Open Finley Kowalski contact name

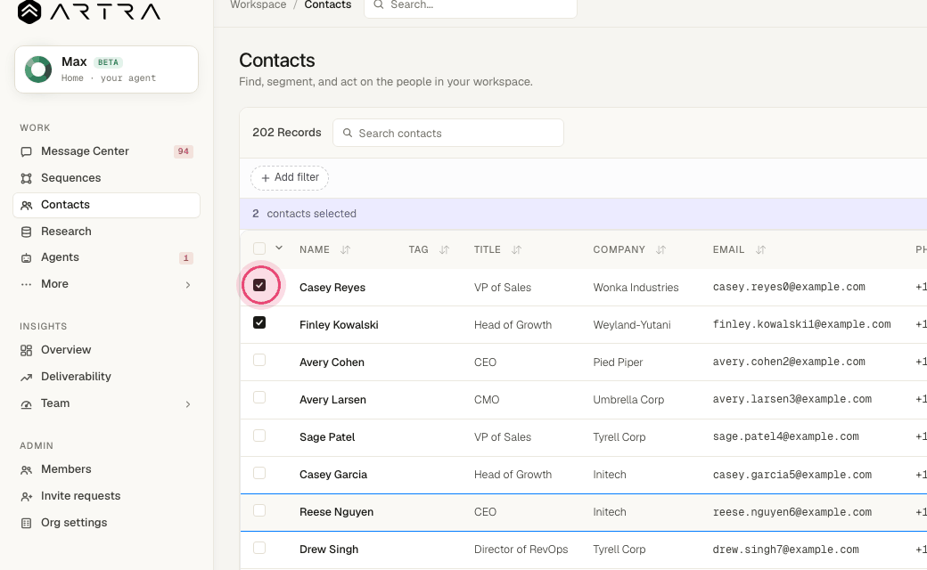point(339,325)
